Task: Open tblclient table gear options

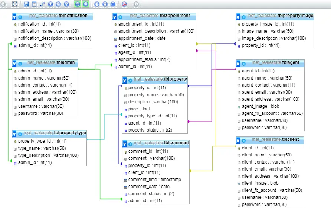Action: pos(244,140)
